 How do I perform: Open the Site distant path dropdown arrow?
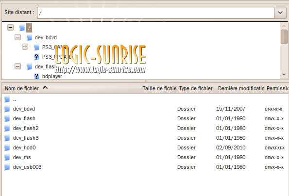[x=280, y=13]
